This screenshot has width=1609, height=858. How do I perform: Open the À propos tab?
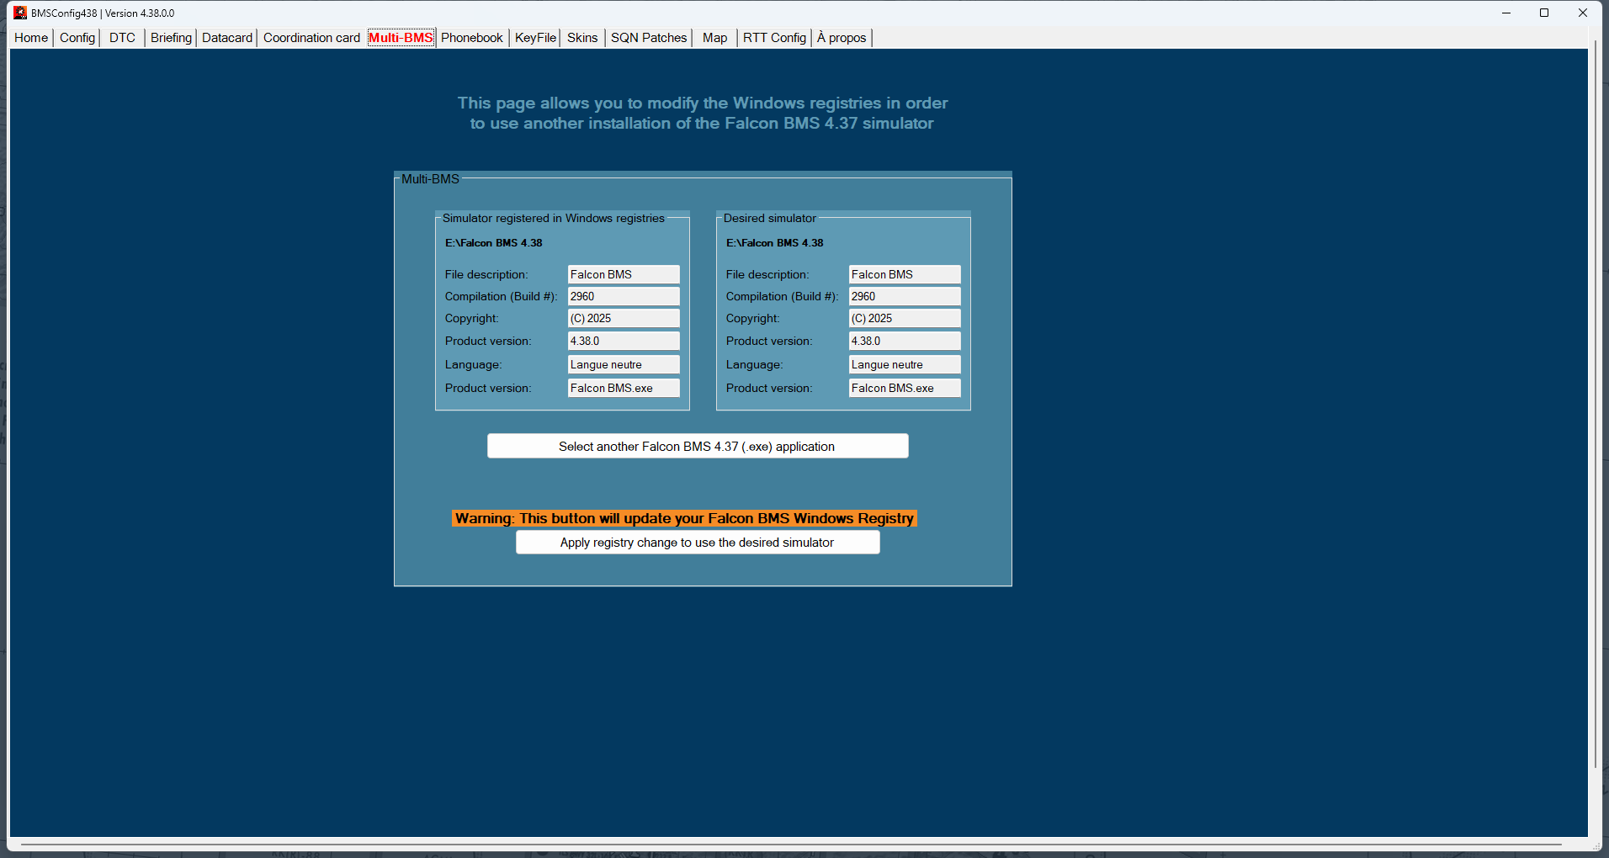(842, 38)
